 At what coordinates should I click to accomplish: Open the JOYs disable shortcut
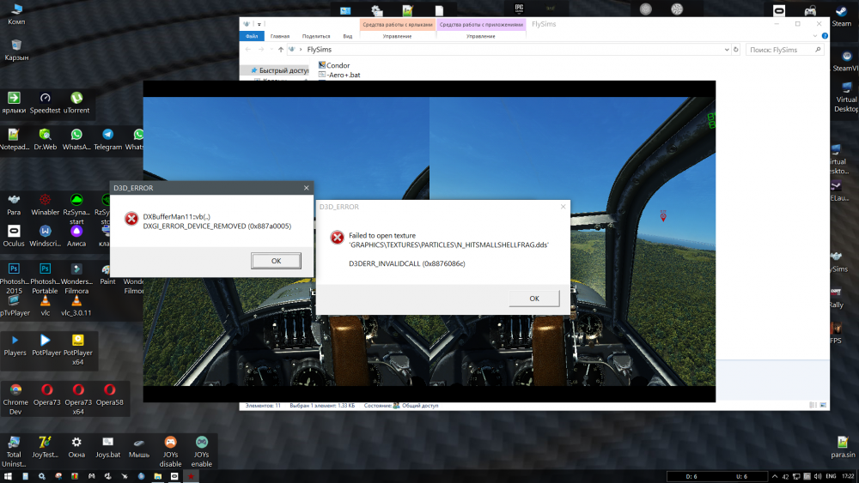(x=170, y=451)
